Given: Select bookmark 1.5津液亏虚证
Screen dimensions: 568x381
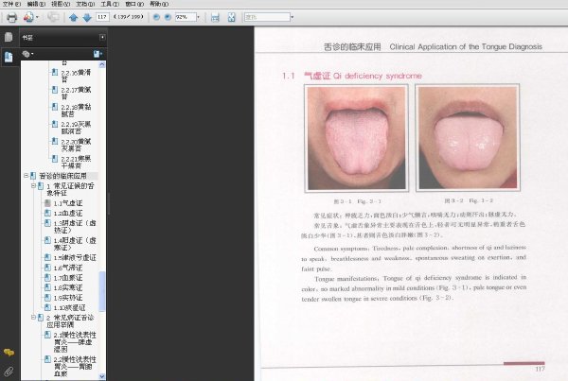Looking at the screenshot, I should 75,257.
